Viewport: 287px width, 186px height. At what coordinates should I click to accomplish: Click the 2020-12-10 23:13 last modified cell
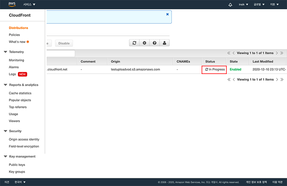[269, 69]
